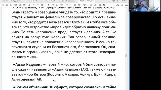Screen dimensions: 161x90
Task: Add document to starred favorites
Action: coord(7,5)
